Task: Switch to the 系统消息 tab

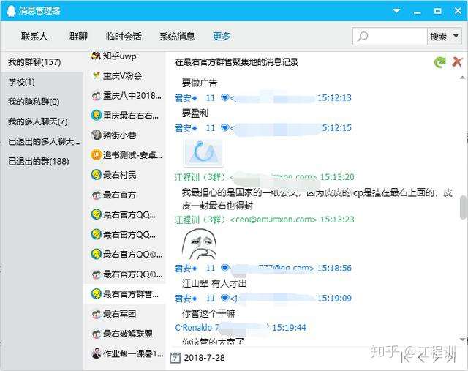Action: point(177,37)
